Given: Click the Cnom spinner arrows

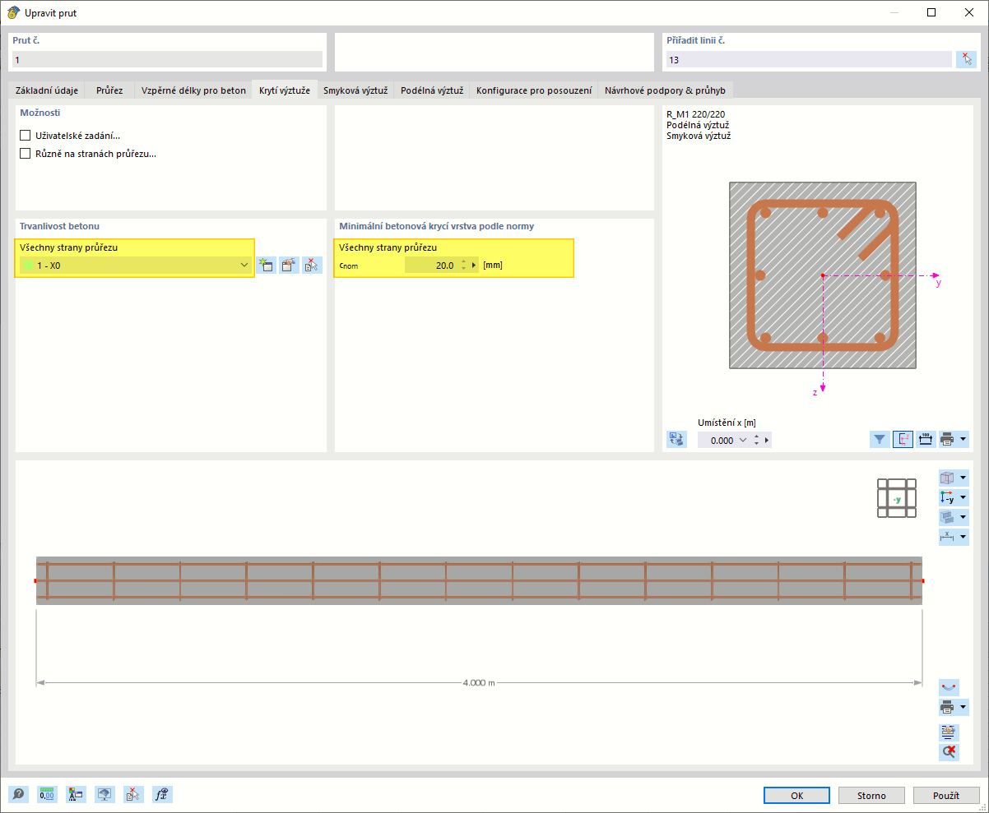Looking at the screenshot, I should pyautogui.click(x=463, y=266).
